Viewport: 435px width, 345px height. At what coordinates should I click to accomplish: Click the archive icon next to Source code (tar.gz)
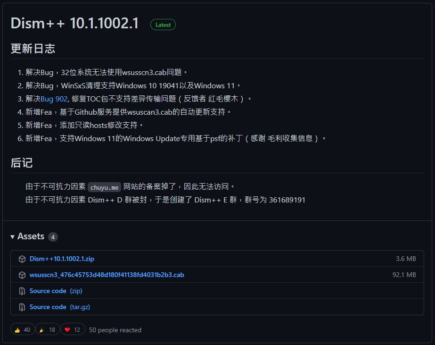point(22,307)
